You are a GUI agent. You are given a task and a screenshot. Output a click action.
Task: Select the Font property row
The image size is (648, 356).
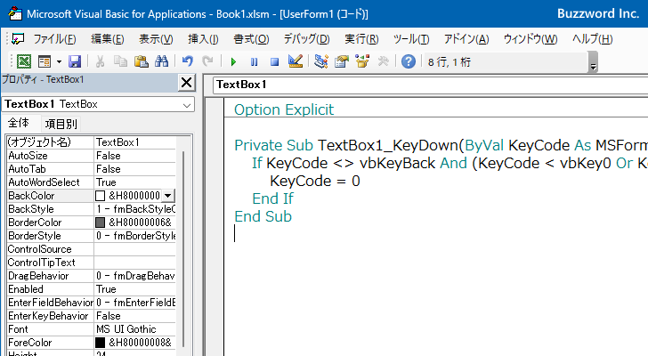click(49, 328)
